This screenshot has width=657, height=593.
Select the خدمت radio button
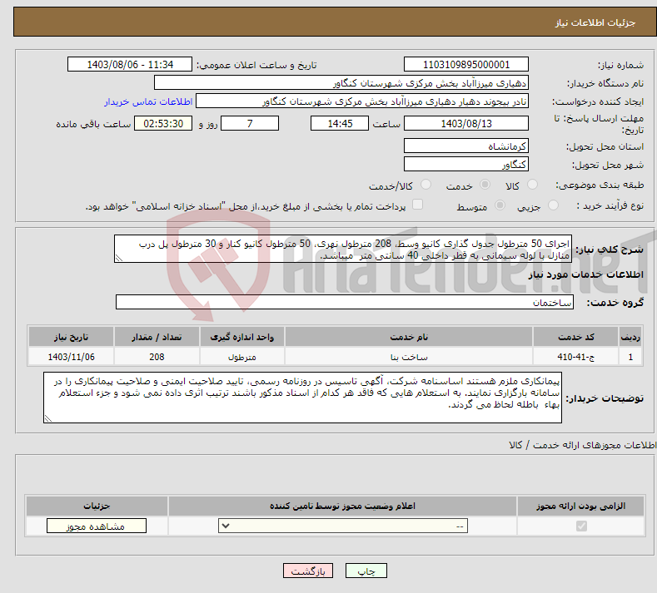485,185
